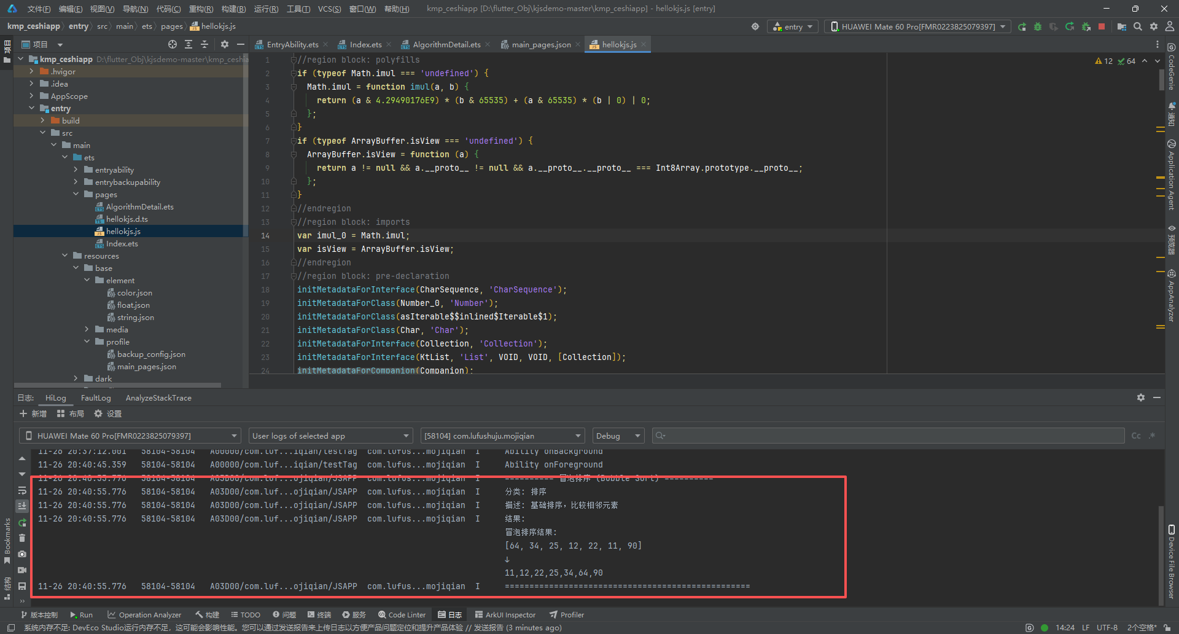Expand all nodes in project panel
1179x634 pixels.
pos(189,44)
